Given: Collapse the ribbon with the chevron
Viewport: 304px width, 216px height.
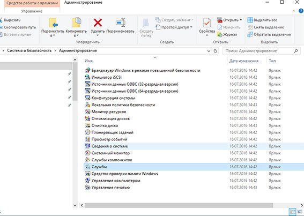Looking at the screenshot, I should (294, 11).
